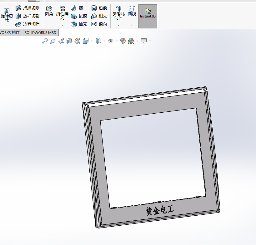Expand the Hide/Show Items dropdown arrow
Screen dimensions: 256x245
coord(117,41)
